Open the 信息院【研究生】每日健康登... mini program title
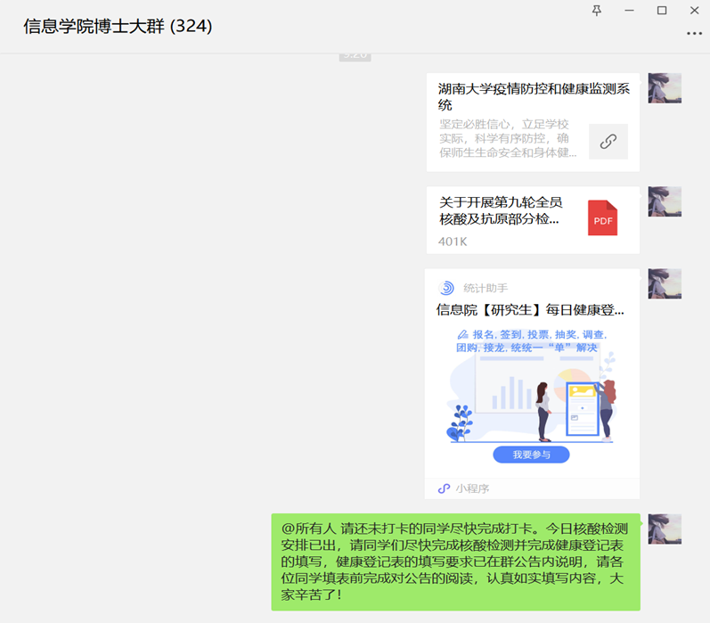710x623 pixels. (530, 310)
